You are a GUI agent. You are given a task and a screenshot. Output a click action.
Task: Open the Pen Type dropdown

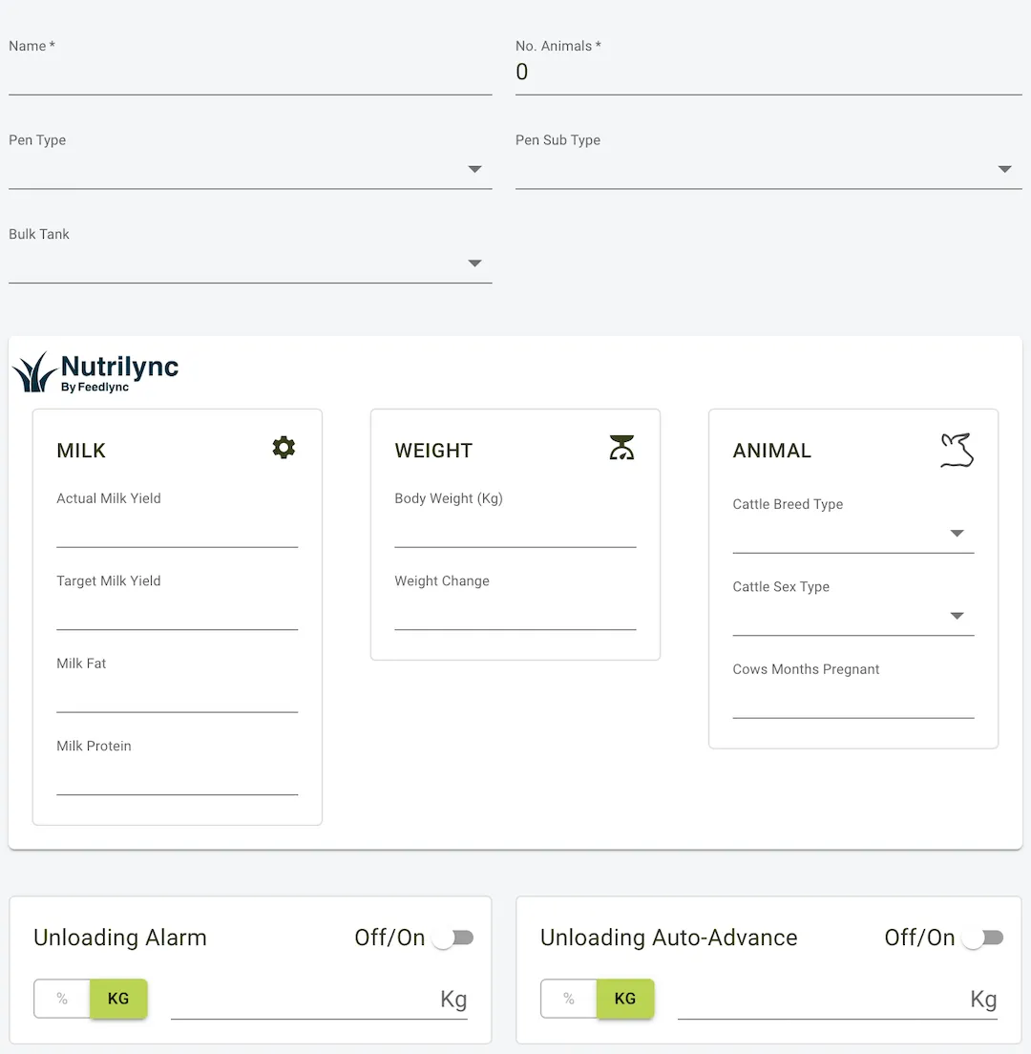pos(250,170)
